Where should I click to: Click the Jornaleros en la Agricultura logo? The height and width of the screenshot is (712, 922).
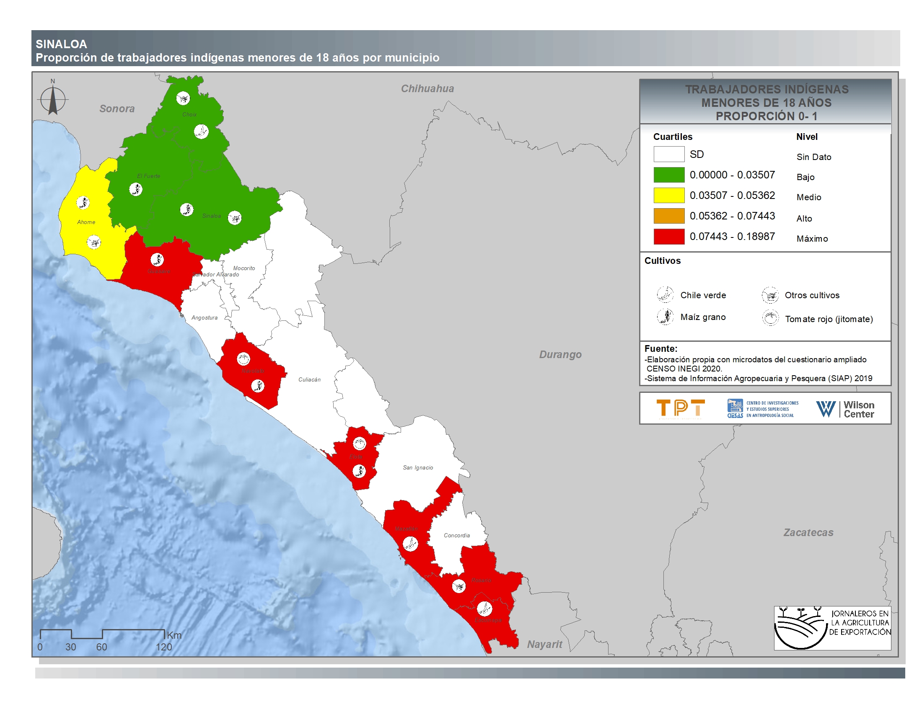click(832, 628)
